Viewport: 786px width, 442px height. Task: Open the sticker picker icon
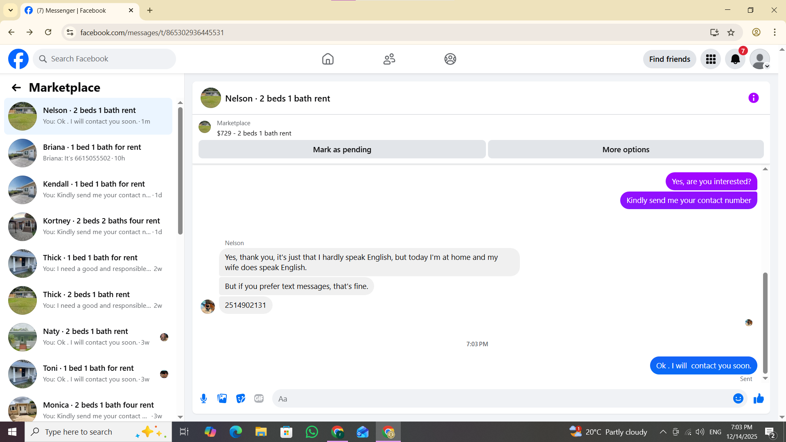[x=241, y=399]
